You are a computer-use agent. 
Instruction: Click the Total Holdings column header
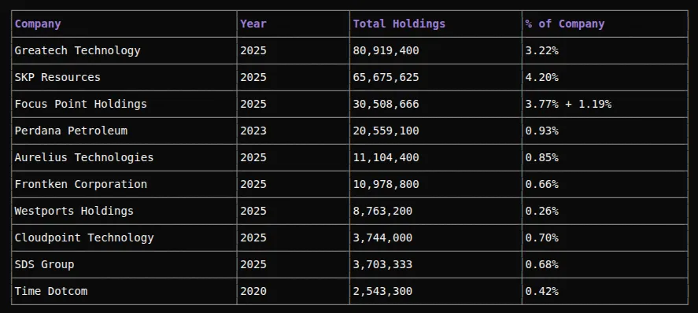click(x=399, y=24)
